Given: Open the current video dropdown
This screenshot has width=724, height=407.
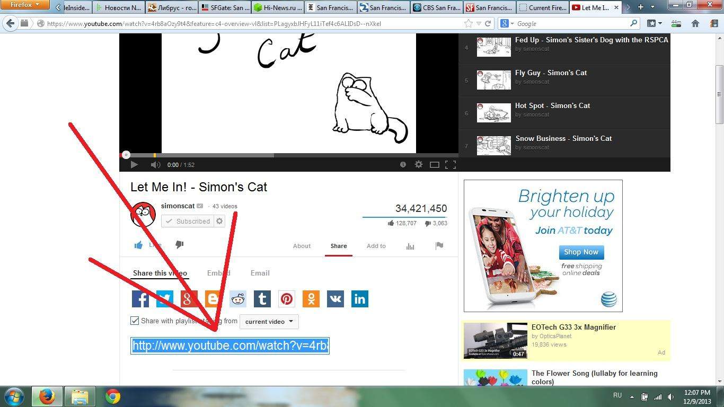Looking at the screenshot, I should coord(269,322).
